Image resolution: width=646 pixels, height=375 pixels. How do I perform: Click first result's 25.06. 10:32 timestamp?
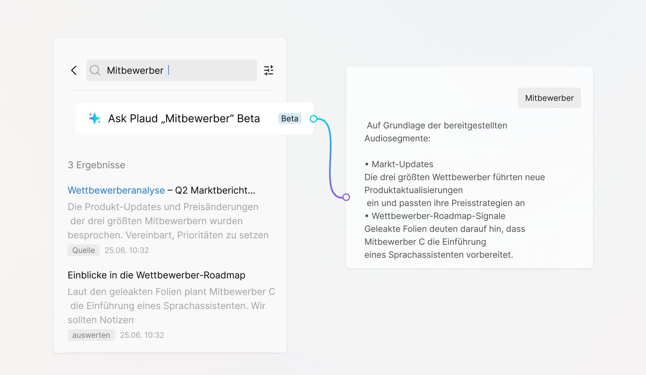pos(127,250)
